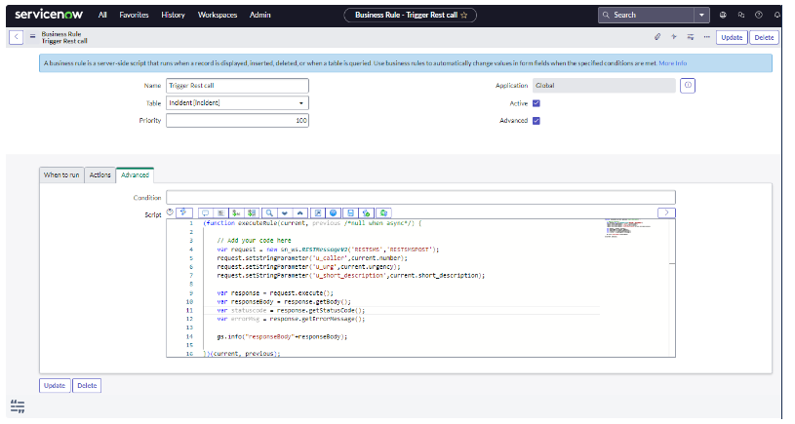The width and height of the screenshot is (795, 424).
Task: Click into the Condition input field
Action: point(420,197)
